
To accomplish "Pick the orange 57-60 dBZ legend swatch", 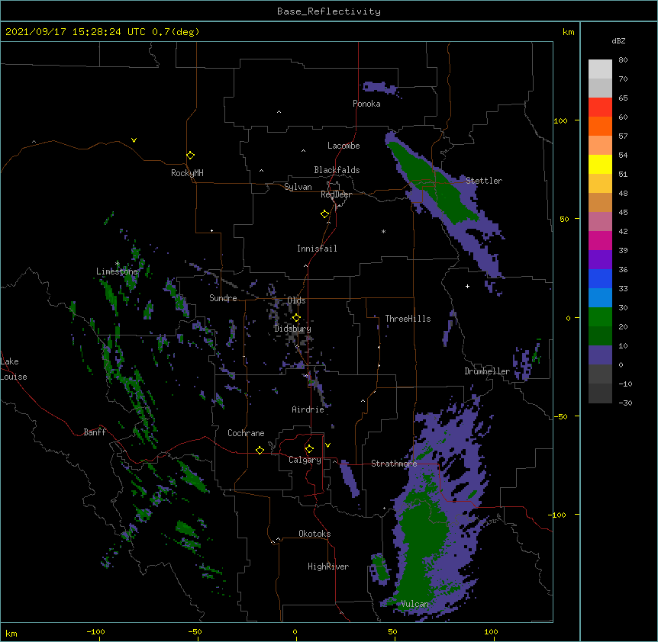I will pyautogui.click(x=600, y=126).
